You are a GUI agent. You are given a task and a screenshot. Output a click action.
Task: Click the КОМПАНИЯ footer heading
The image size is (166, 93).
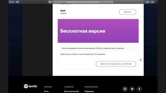[x=48, y=87]
